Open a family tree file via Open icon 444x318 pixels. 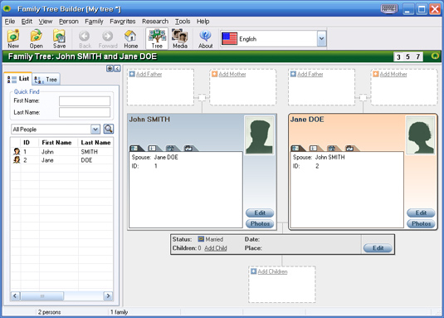tap(37, 38)
